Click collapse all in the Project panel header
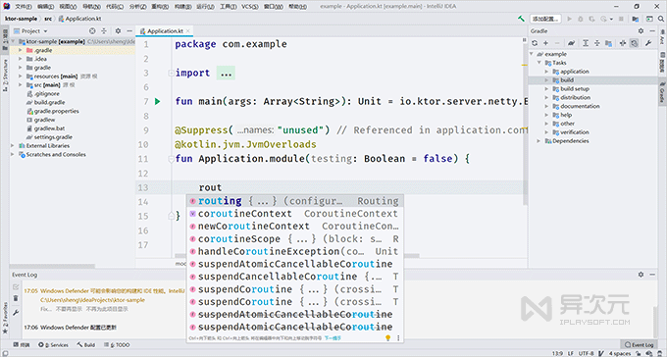 coord(104,31)
